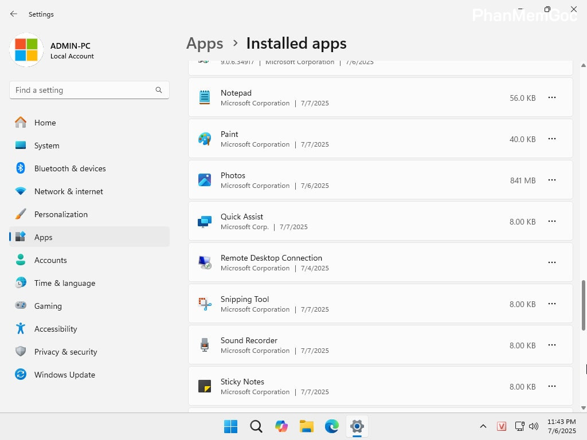Screen dimensions: 587x440
Task: Click the Apps breadcrumb link
Action: click(x=205, y=43)
